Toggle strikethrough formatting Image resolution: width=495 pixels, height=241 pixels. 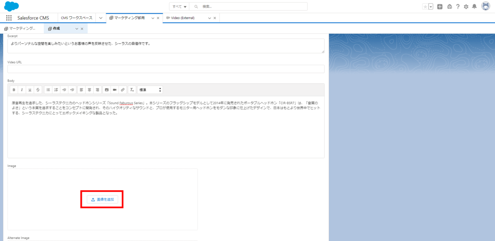[38, 89]
